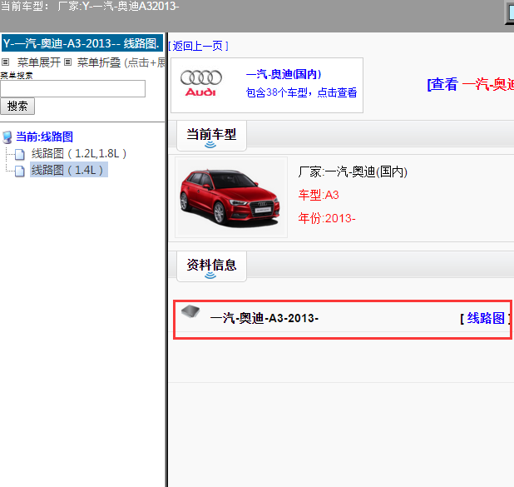This screenshot has width=514, height=487.
Task: Click 包含38个车型，点击查看 link
Action: click(301, 92)
